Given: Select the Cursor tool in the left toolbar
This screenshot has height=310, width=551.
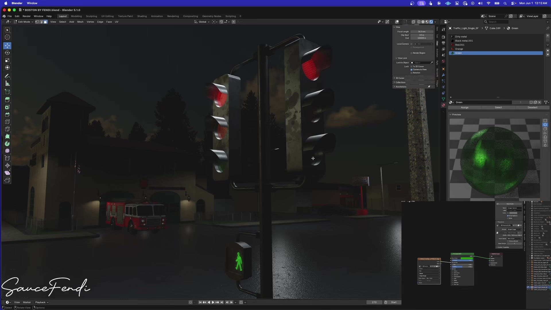Looking at the screenshot, I should point(7,37).
